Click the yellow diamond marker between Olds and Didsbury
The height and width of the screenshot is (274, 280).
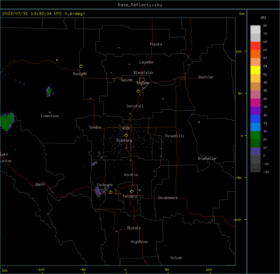tap(126, 136)
